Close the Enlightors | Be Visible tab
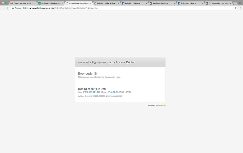 click(118, 3)
